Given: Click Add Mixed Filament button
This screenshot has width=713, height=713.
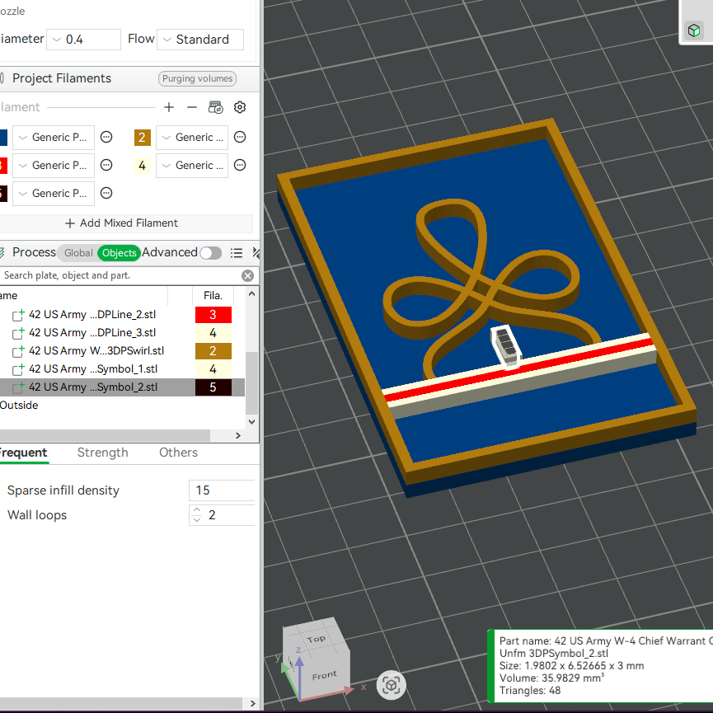Looking at the screenshot, I should pos(121,223).
